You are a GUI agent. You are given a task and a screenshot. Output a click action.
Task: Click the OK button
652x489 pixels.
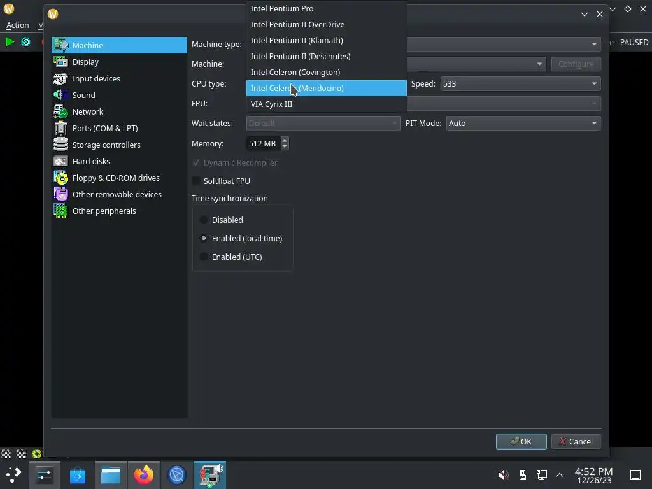[521, 441]
